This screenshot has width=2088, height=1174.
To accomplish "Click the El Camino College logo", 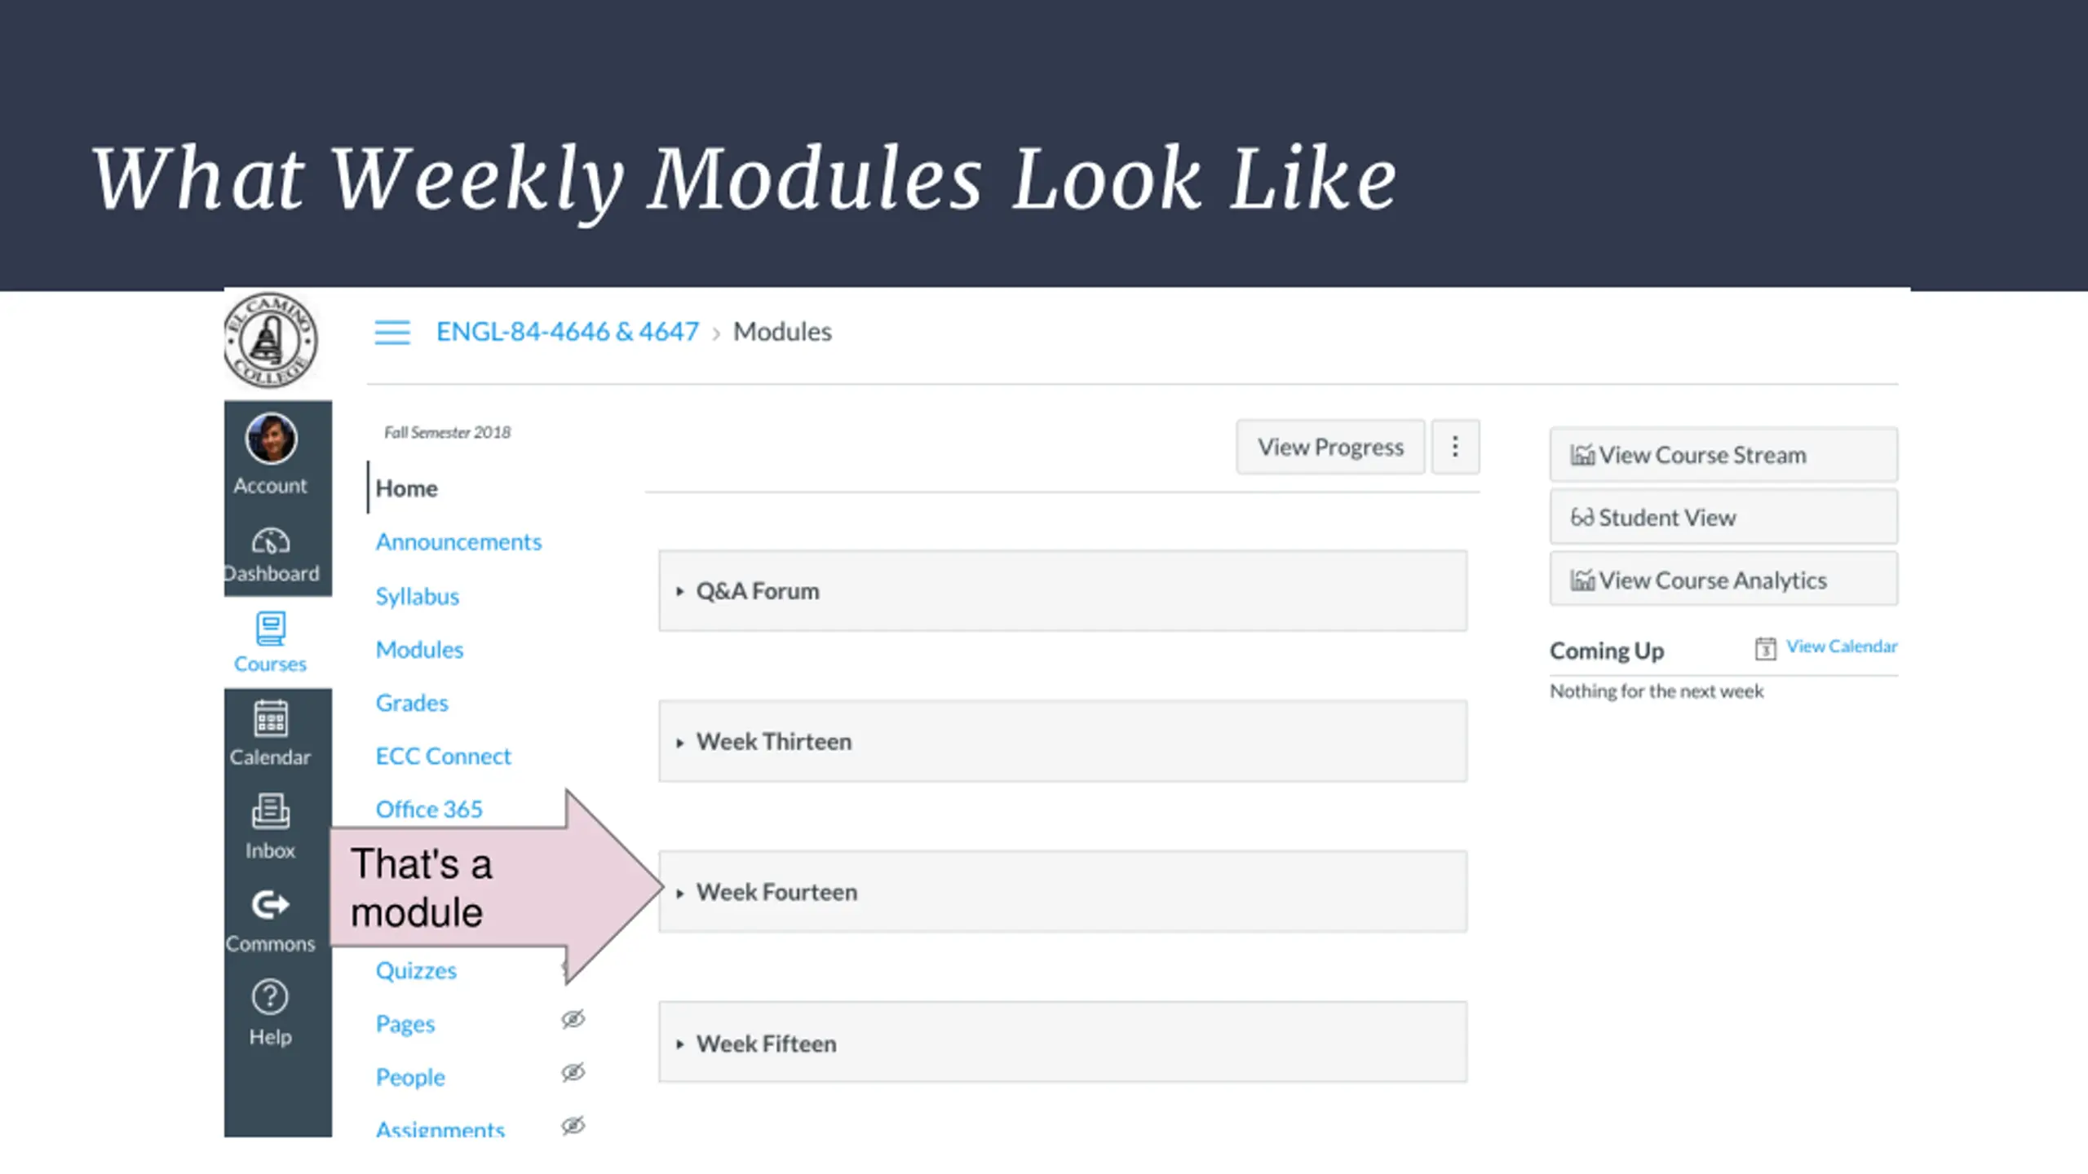I will [271, 340].
